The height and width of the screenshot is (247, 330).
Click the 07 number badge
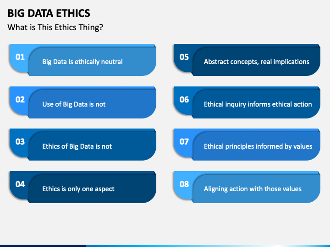[184, 142]
